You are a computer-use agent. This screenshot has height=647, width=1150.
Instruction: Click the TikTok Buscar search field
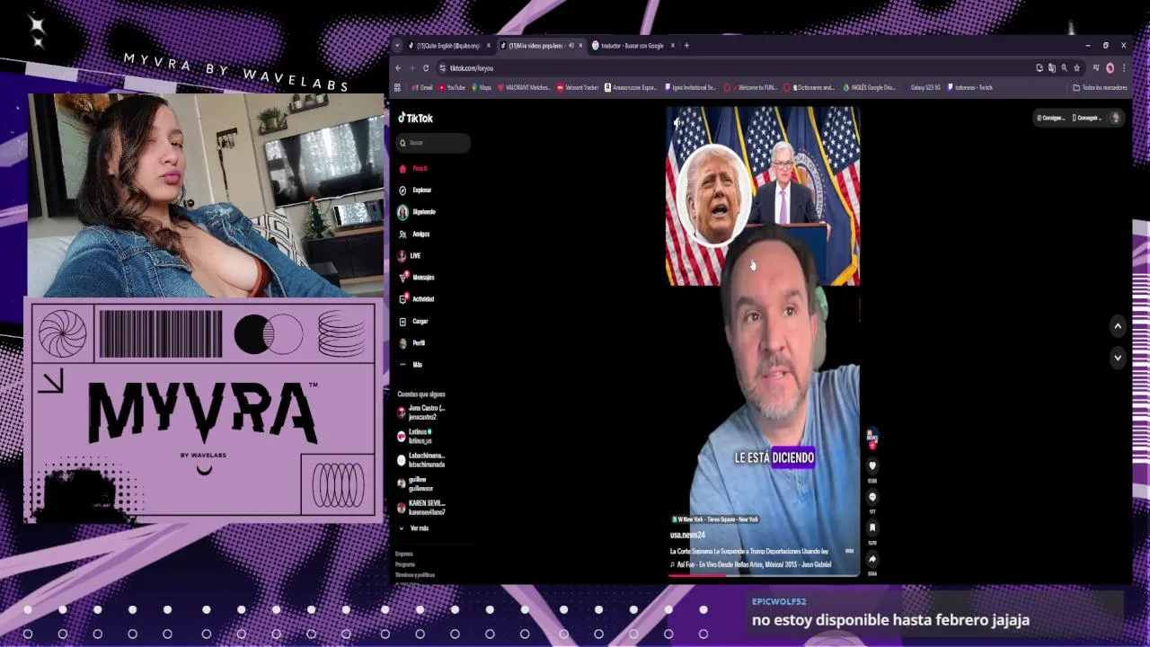[x=434, y=143]
